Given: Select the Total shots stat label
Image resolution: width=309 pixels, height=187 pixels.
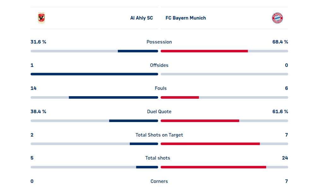Looking at the screenshot, I should pos(157,158).
